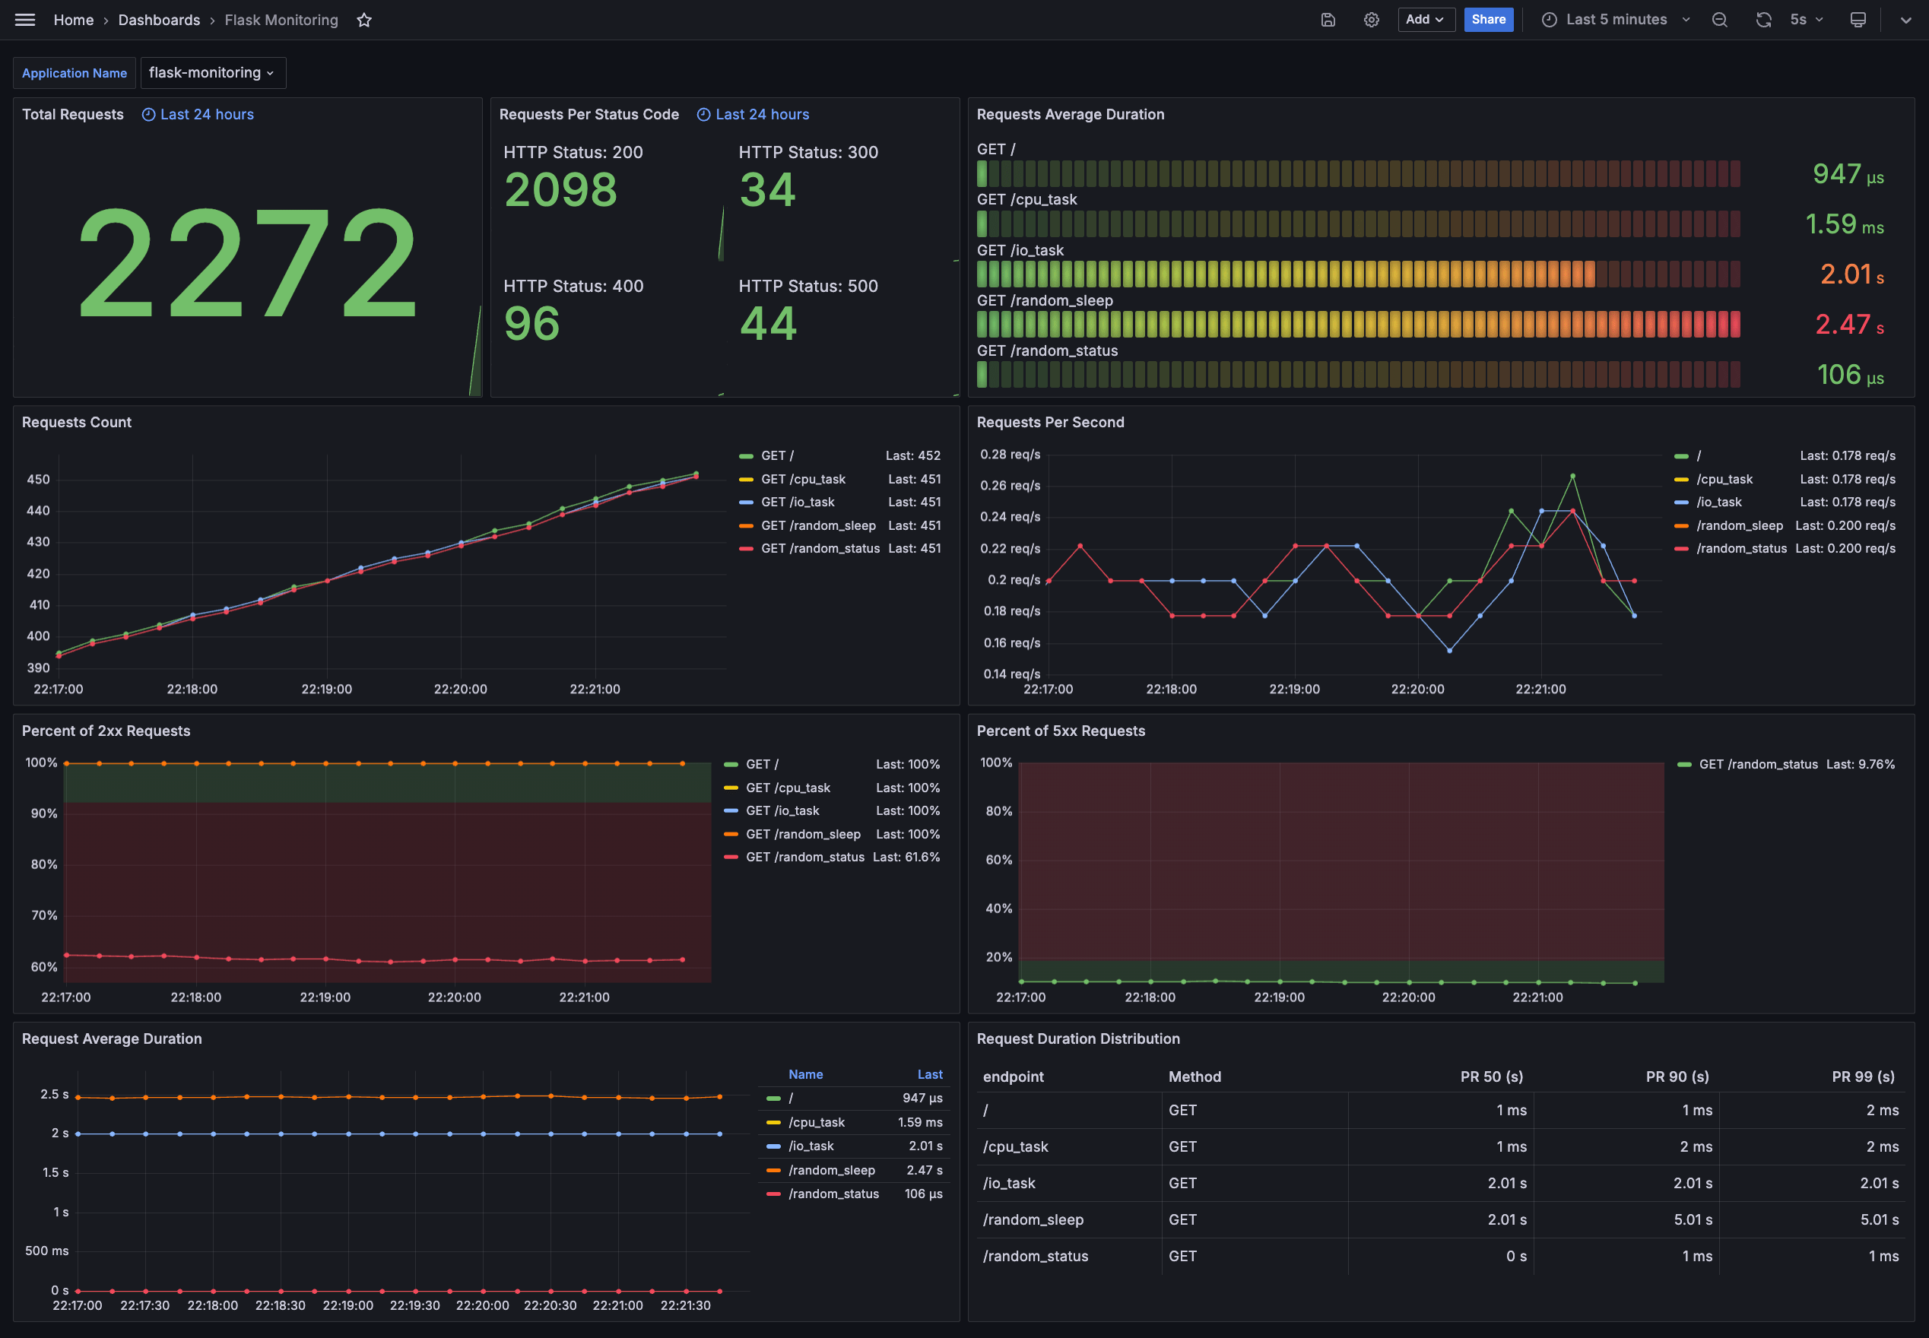
Task: Go to Home in the breadcrumb
Action: (x=74, y=20)
